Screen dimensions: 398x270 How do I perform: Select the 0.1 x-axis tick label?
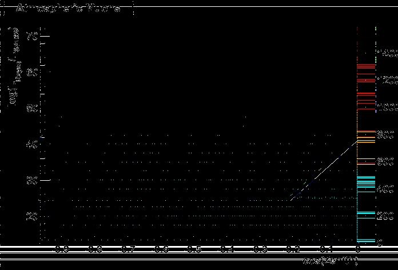pyautogui.click(x=326, y=250)
